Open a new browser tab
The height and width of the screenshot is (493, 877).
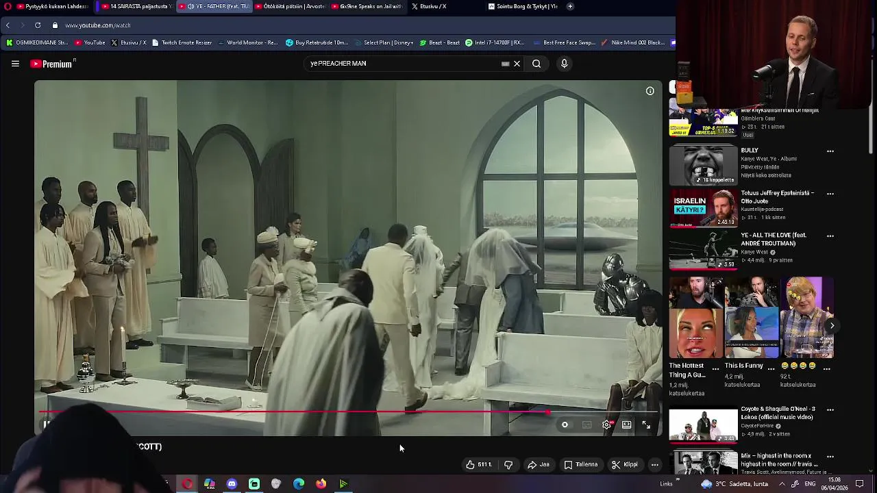(569, 6)
